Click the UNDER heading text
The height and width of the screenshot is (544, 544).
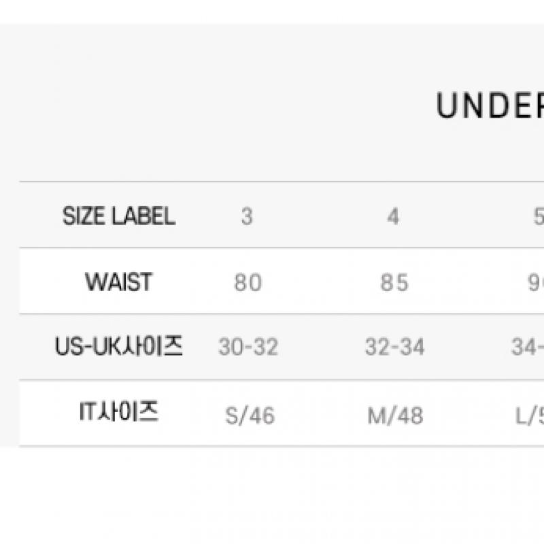[491, 106]
